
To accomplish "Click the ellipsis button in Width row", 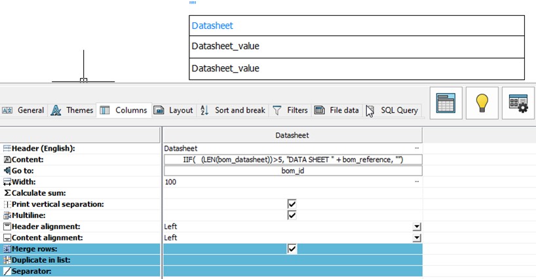I will point(417,182).
